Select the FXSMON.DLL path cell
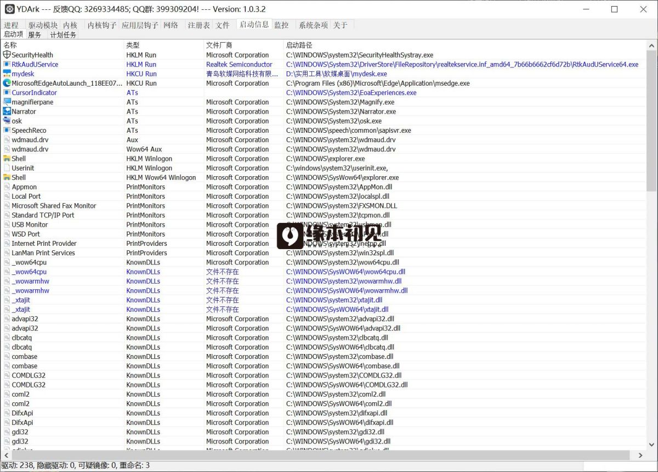The width and height of the screenshot is (658, 472). click(x=342, y=206)
